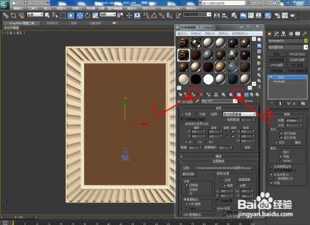310x225 pixels.
Task: Open the Hierarchy command panel tab
Action: point(283,33)
